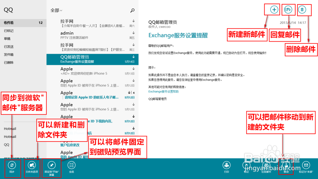Expand the 全部 filter dropdown
Screen dimensions: 318x179
coord(56,10)
